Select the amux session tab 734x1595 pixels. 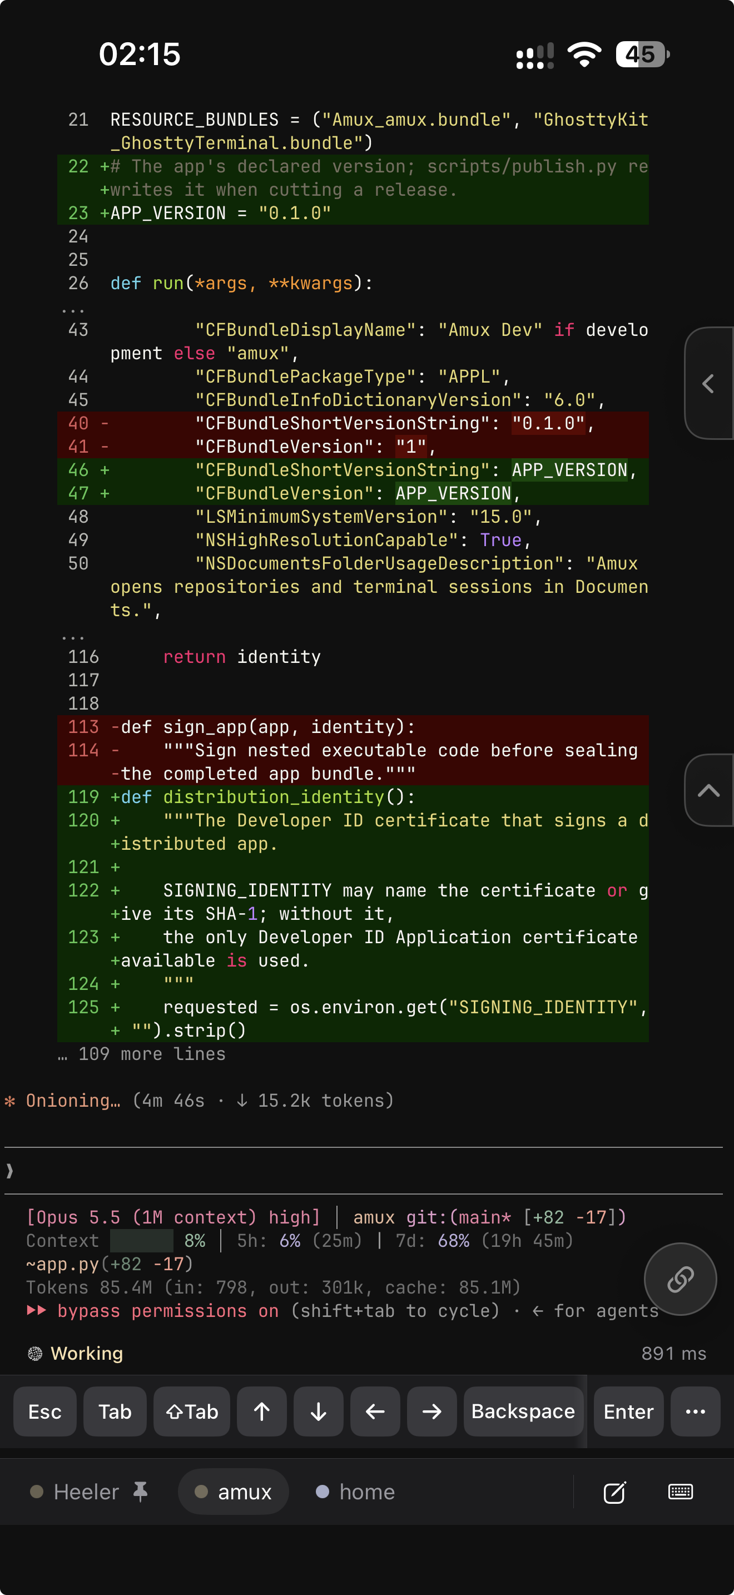click(234, 1492)
